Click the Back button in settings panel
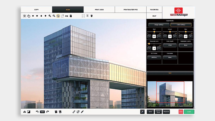The image size is (215, 121). coord(170,73)
